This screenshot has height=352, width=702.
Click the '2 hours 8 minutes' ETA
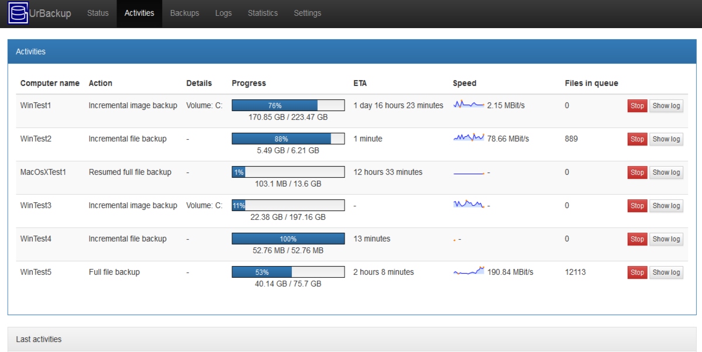click(383, 272)
